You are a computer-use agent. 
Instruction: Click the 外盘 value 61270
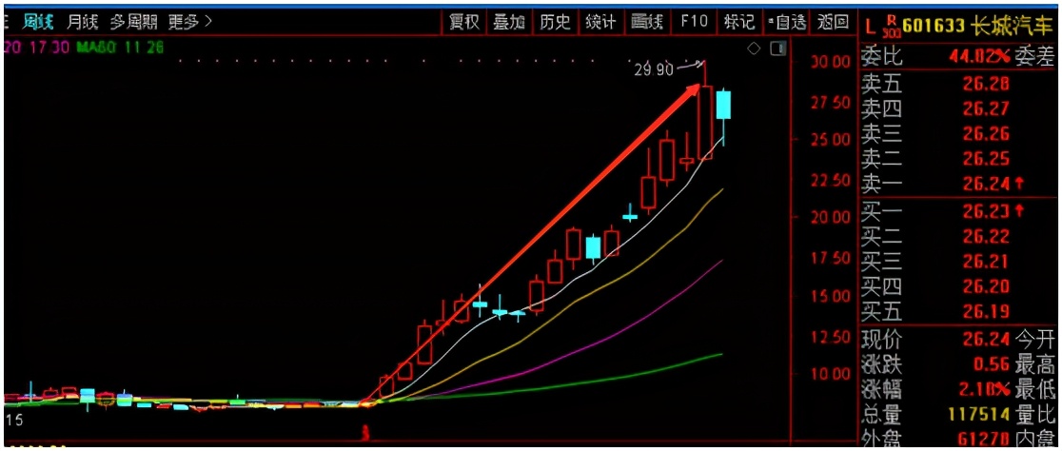coord(981,439)
